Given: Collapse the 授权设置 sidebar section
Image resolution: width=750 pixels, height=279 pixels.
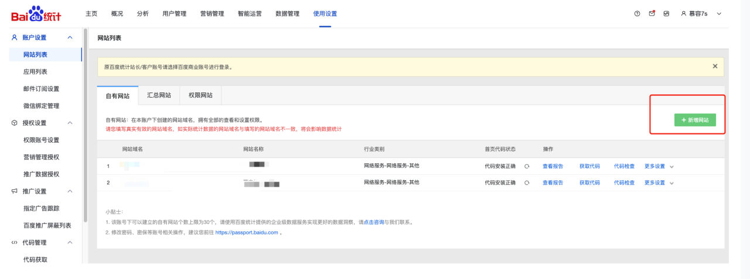Looking at the screenshot, I should pyautogui.click(x=70, y=123).
